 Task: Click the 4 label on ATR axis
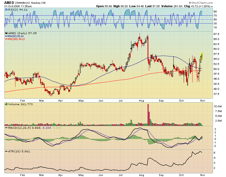[215, 158]
